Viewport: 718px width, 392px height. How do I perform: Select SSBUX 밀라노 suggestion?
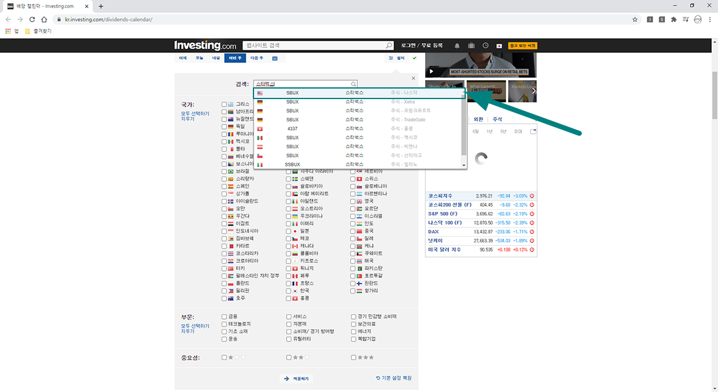click(x=358, y=165)
